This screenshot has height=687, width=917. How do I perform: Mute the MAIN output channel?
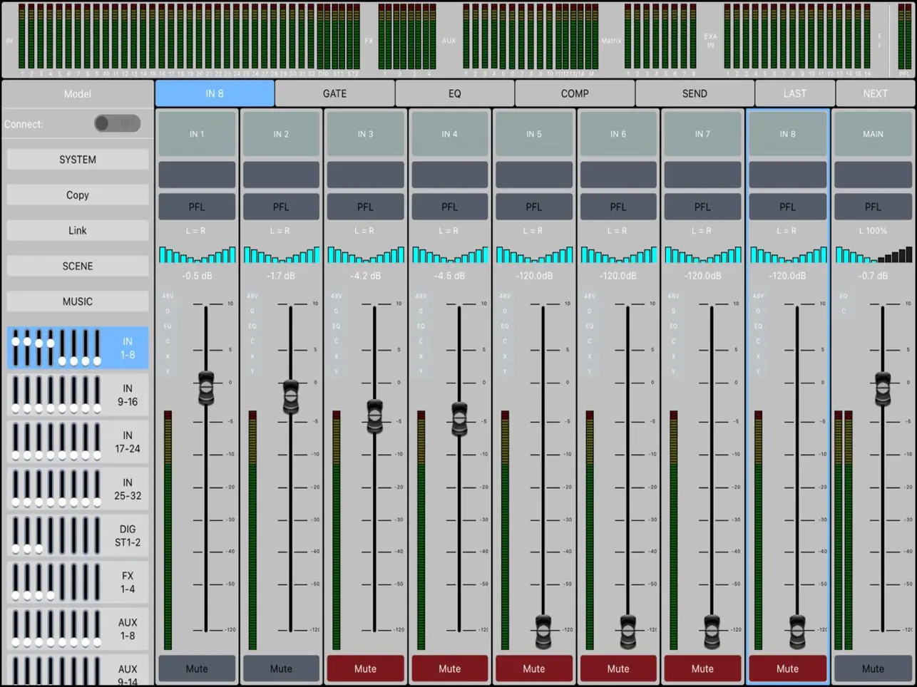click(x=873, y=668)
